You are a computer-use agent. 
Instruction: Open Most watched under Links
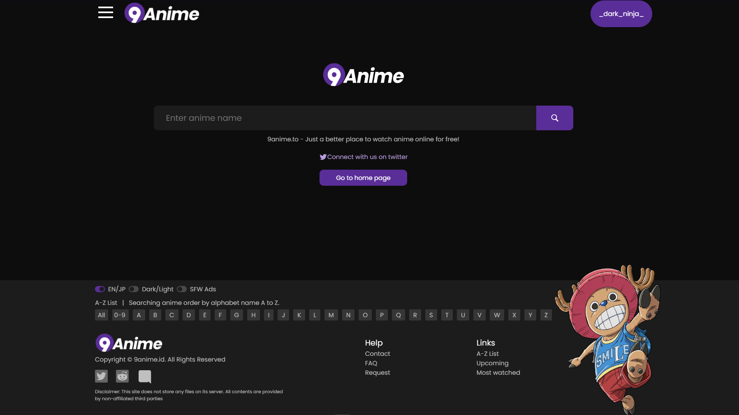(x=498, y=373)
